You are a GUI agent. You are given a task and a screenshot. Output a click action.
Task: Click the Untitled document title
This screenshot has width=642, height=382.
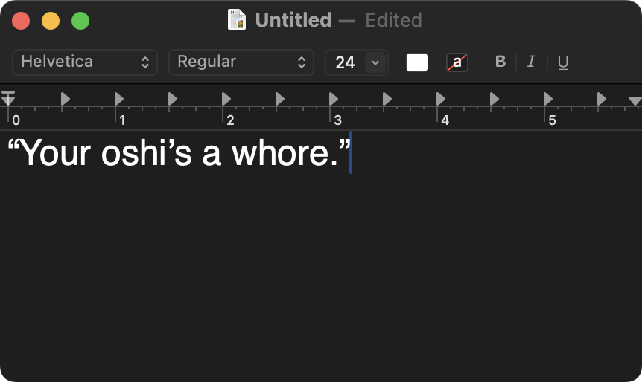click(x=293, y=20)
